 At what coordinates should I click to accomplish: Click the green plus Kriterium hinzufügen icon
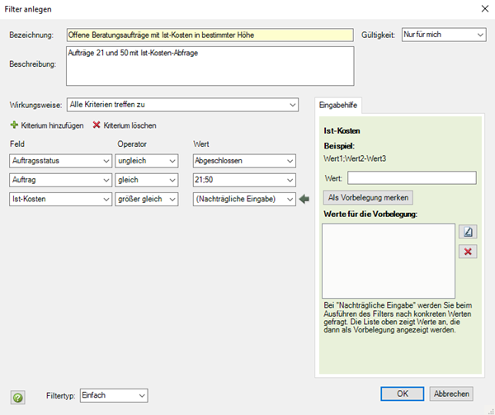14,125
